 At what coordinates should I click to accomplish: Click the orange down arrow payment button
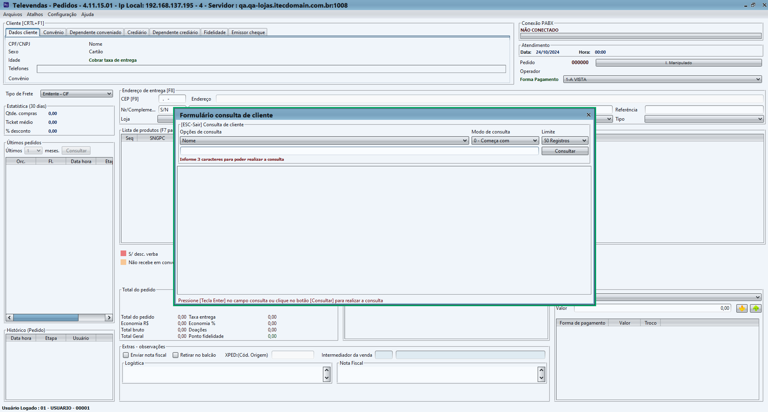coord(742,308)
